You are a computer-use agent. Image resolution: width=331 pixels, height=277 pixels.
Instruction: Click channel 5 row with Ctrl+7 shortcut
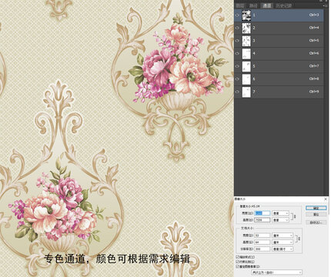click(x=279, y=66)
